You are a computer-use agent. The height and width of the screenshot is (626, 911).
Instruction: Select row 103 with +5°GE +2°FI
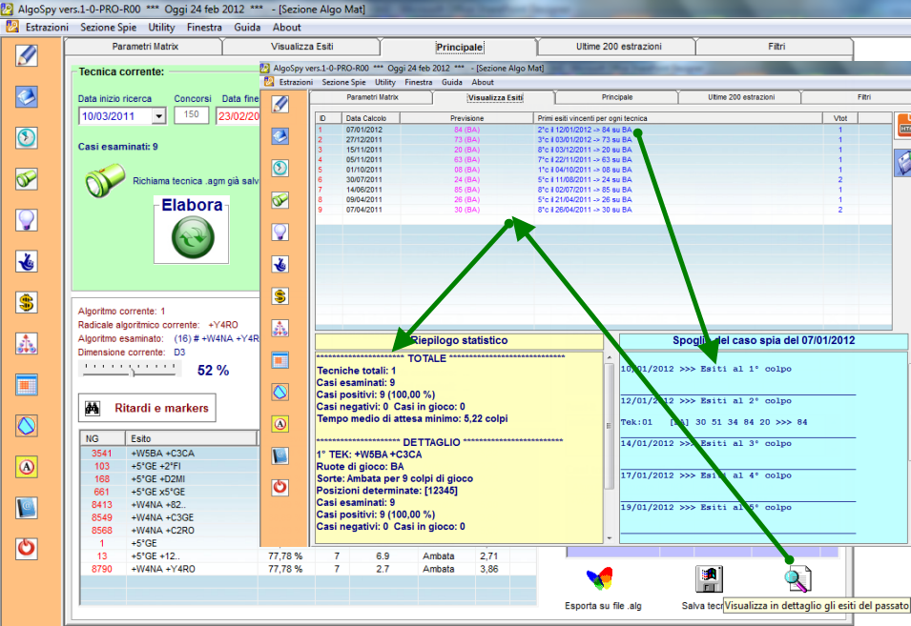point(170,466)
